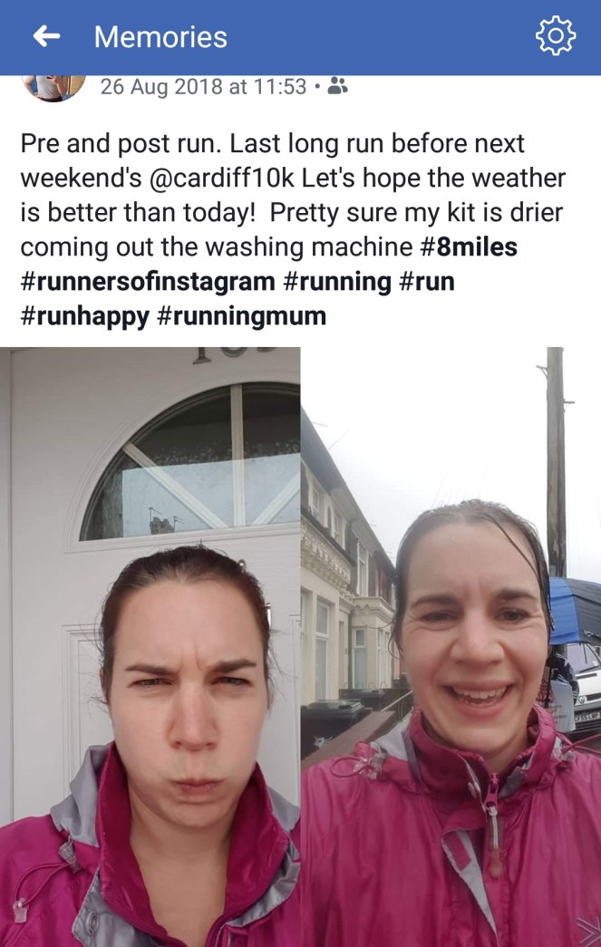Open the post-run photo on street
601x947 pixels.
click(451, 647)
